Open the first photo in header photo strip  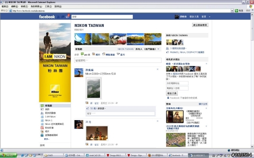coord(83,39)
